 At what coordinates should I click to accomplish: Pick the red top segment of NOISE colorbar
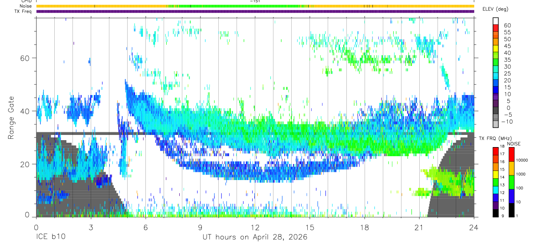click(511, 154)
